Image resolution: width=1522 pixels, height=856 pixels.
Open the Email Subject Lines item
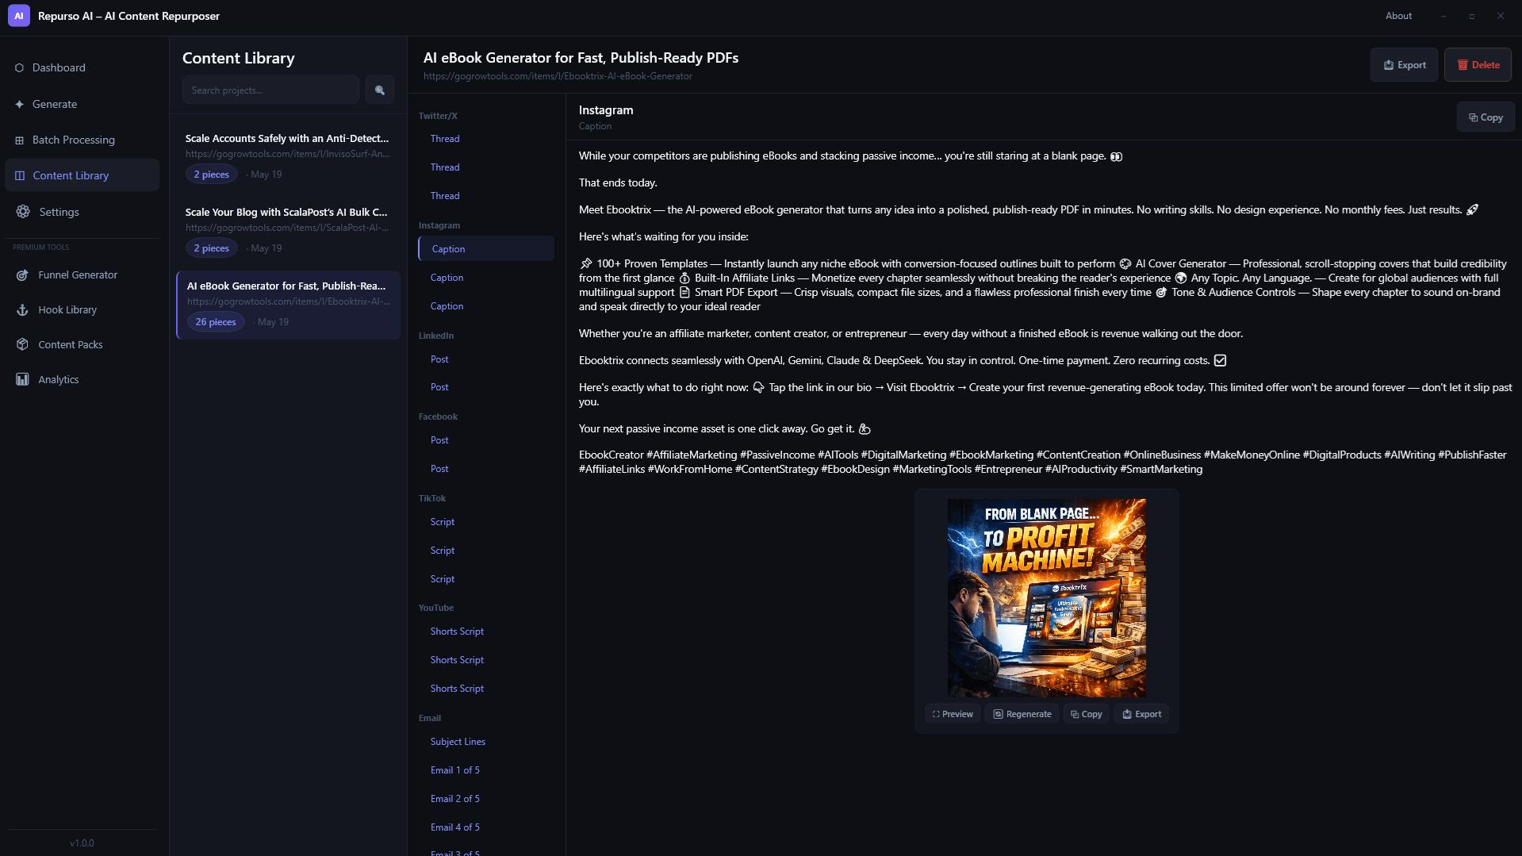485,742
